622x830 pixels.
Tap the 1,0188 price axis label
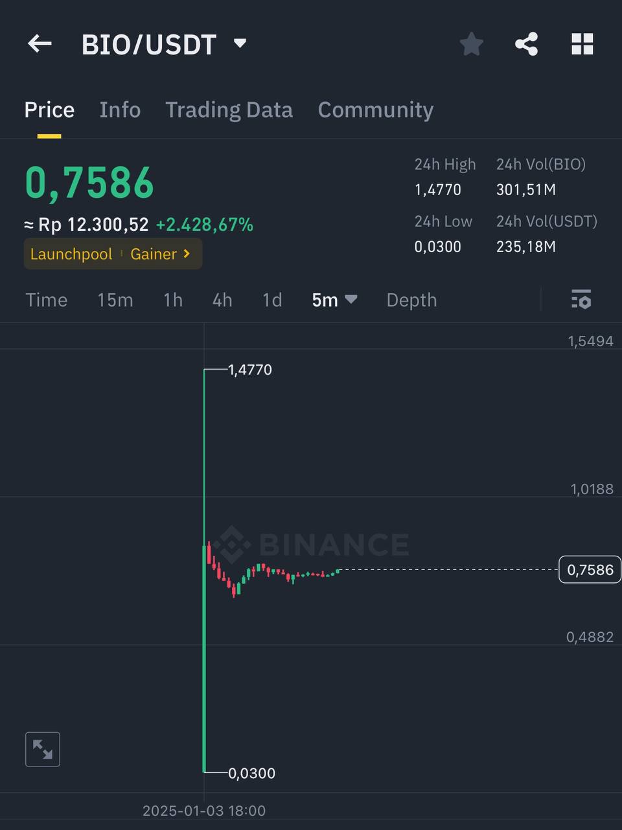tap(592, 489)
